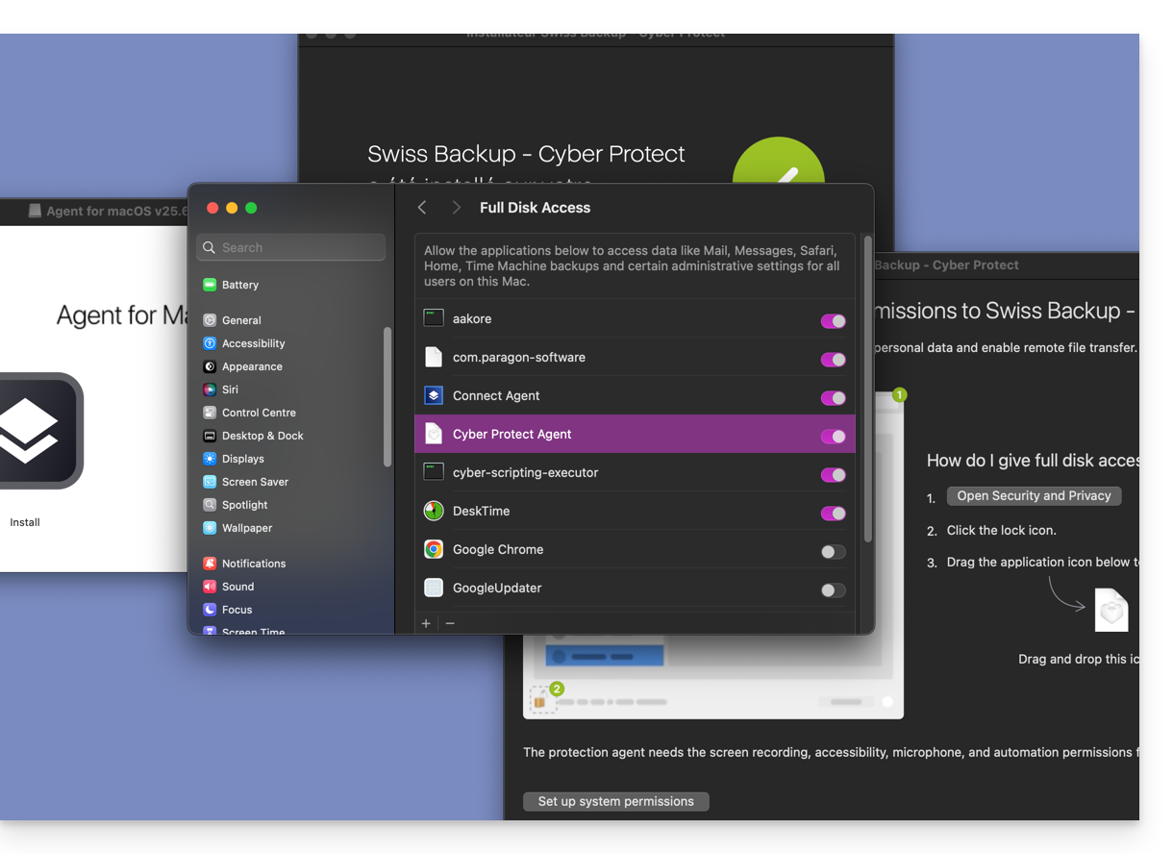The image size is (1173, 854).
Task: Go back using the left chevron
Action: (x=422, y=208)
